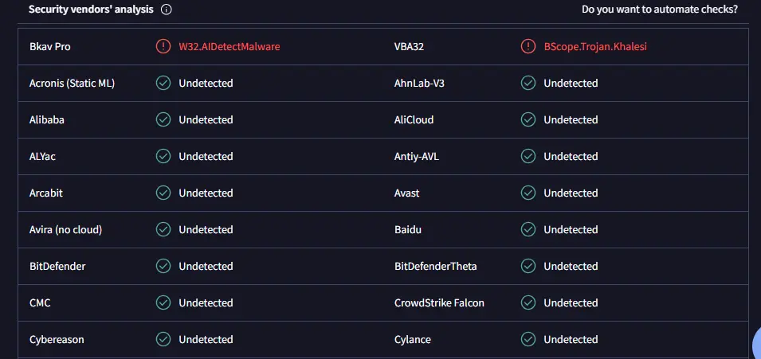Viewport: 761px width, 359px height.
Task: Click the Undetected check icon for Cylance
Action: tap(528, 340)
